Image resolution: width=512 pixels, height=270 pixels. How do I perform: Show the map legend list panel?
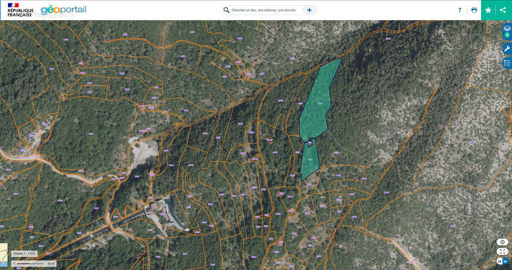507,63
